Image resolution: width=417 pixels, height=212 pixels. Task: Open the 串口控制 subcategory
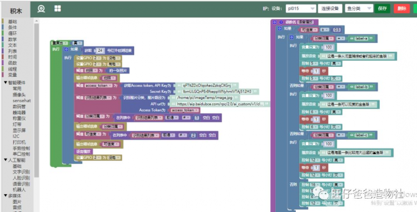(21, 154)
